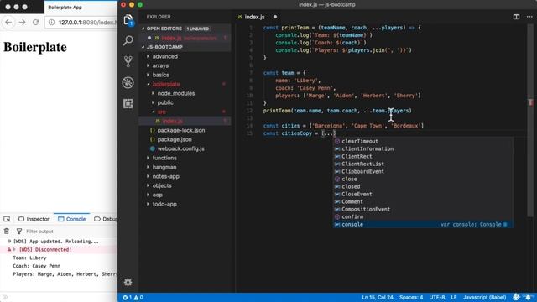This screenshot has height=302, width=537.
Task: Open the Extensions view
Action: click(x=128, y=103)
